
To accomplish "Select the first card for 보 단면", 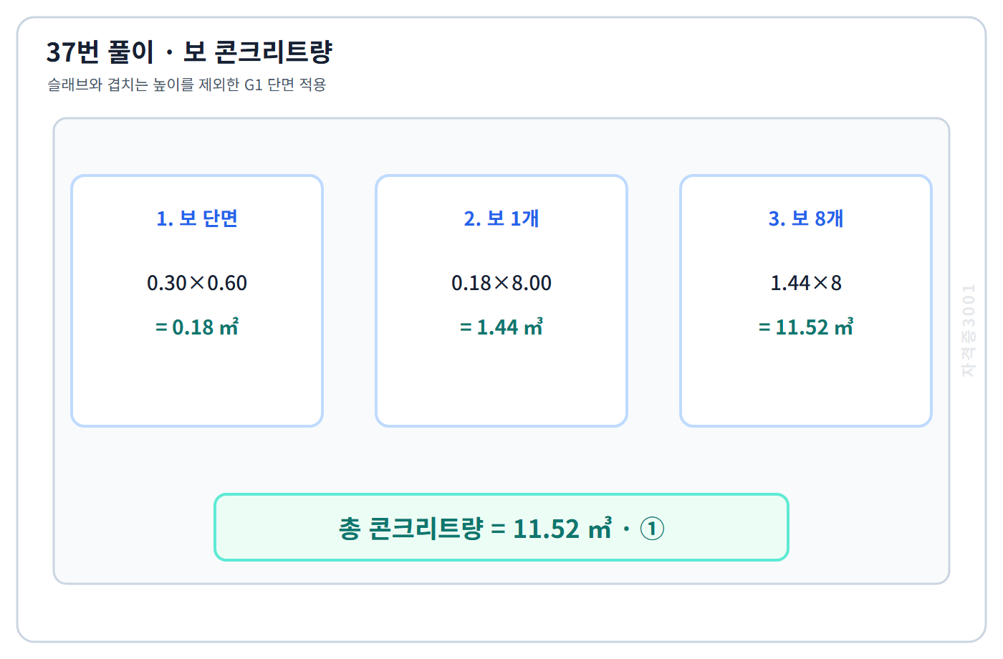I will (197, 301).
